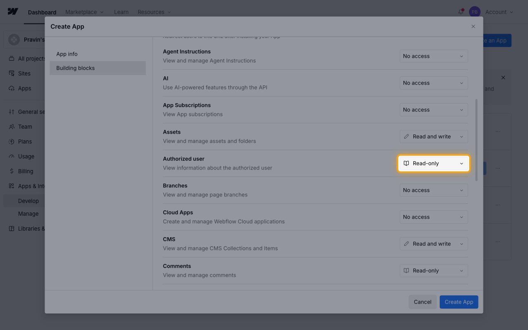Screen dimensions: 528x330
Task: Click the Cloud Apps heading
Action: click(x=178, y=212)
